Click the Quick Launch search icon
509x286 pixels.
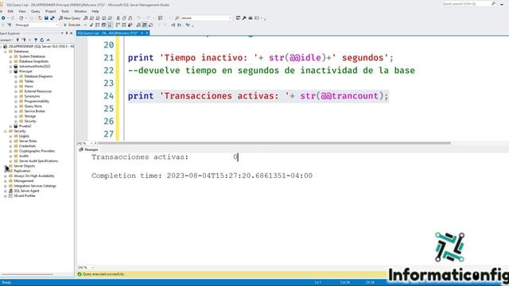493,3
